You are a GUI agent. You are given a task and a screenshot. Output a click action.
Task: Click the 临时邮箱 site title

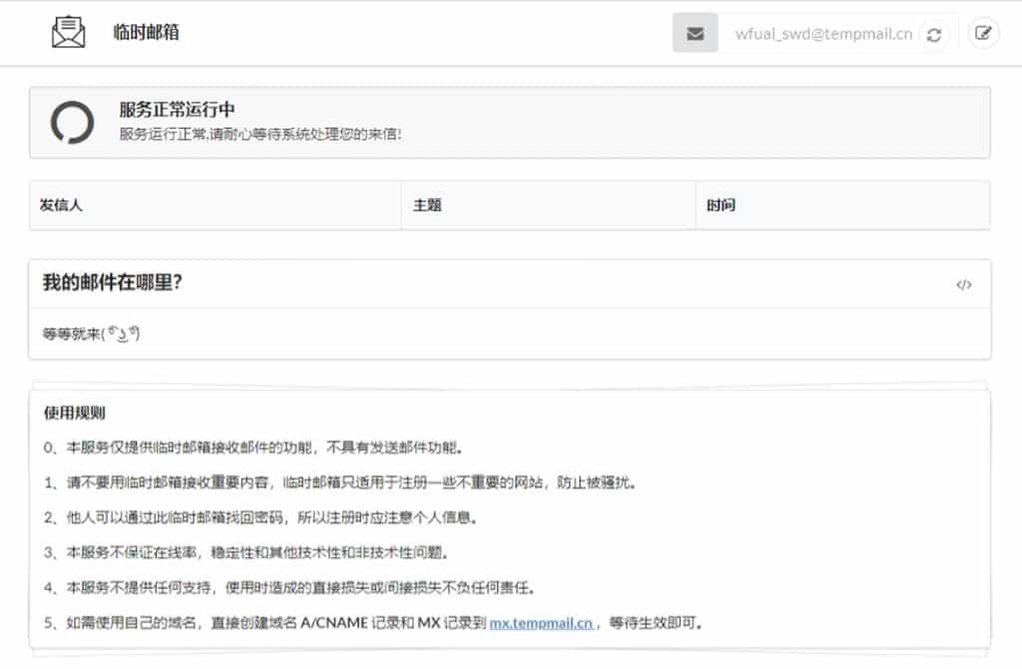tap(146, 32)
